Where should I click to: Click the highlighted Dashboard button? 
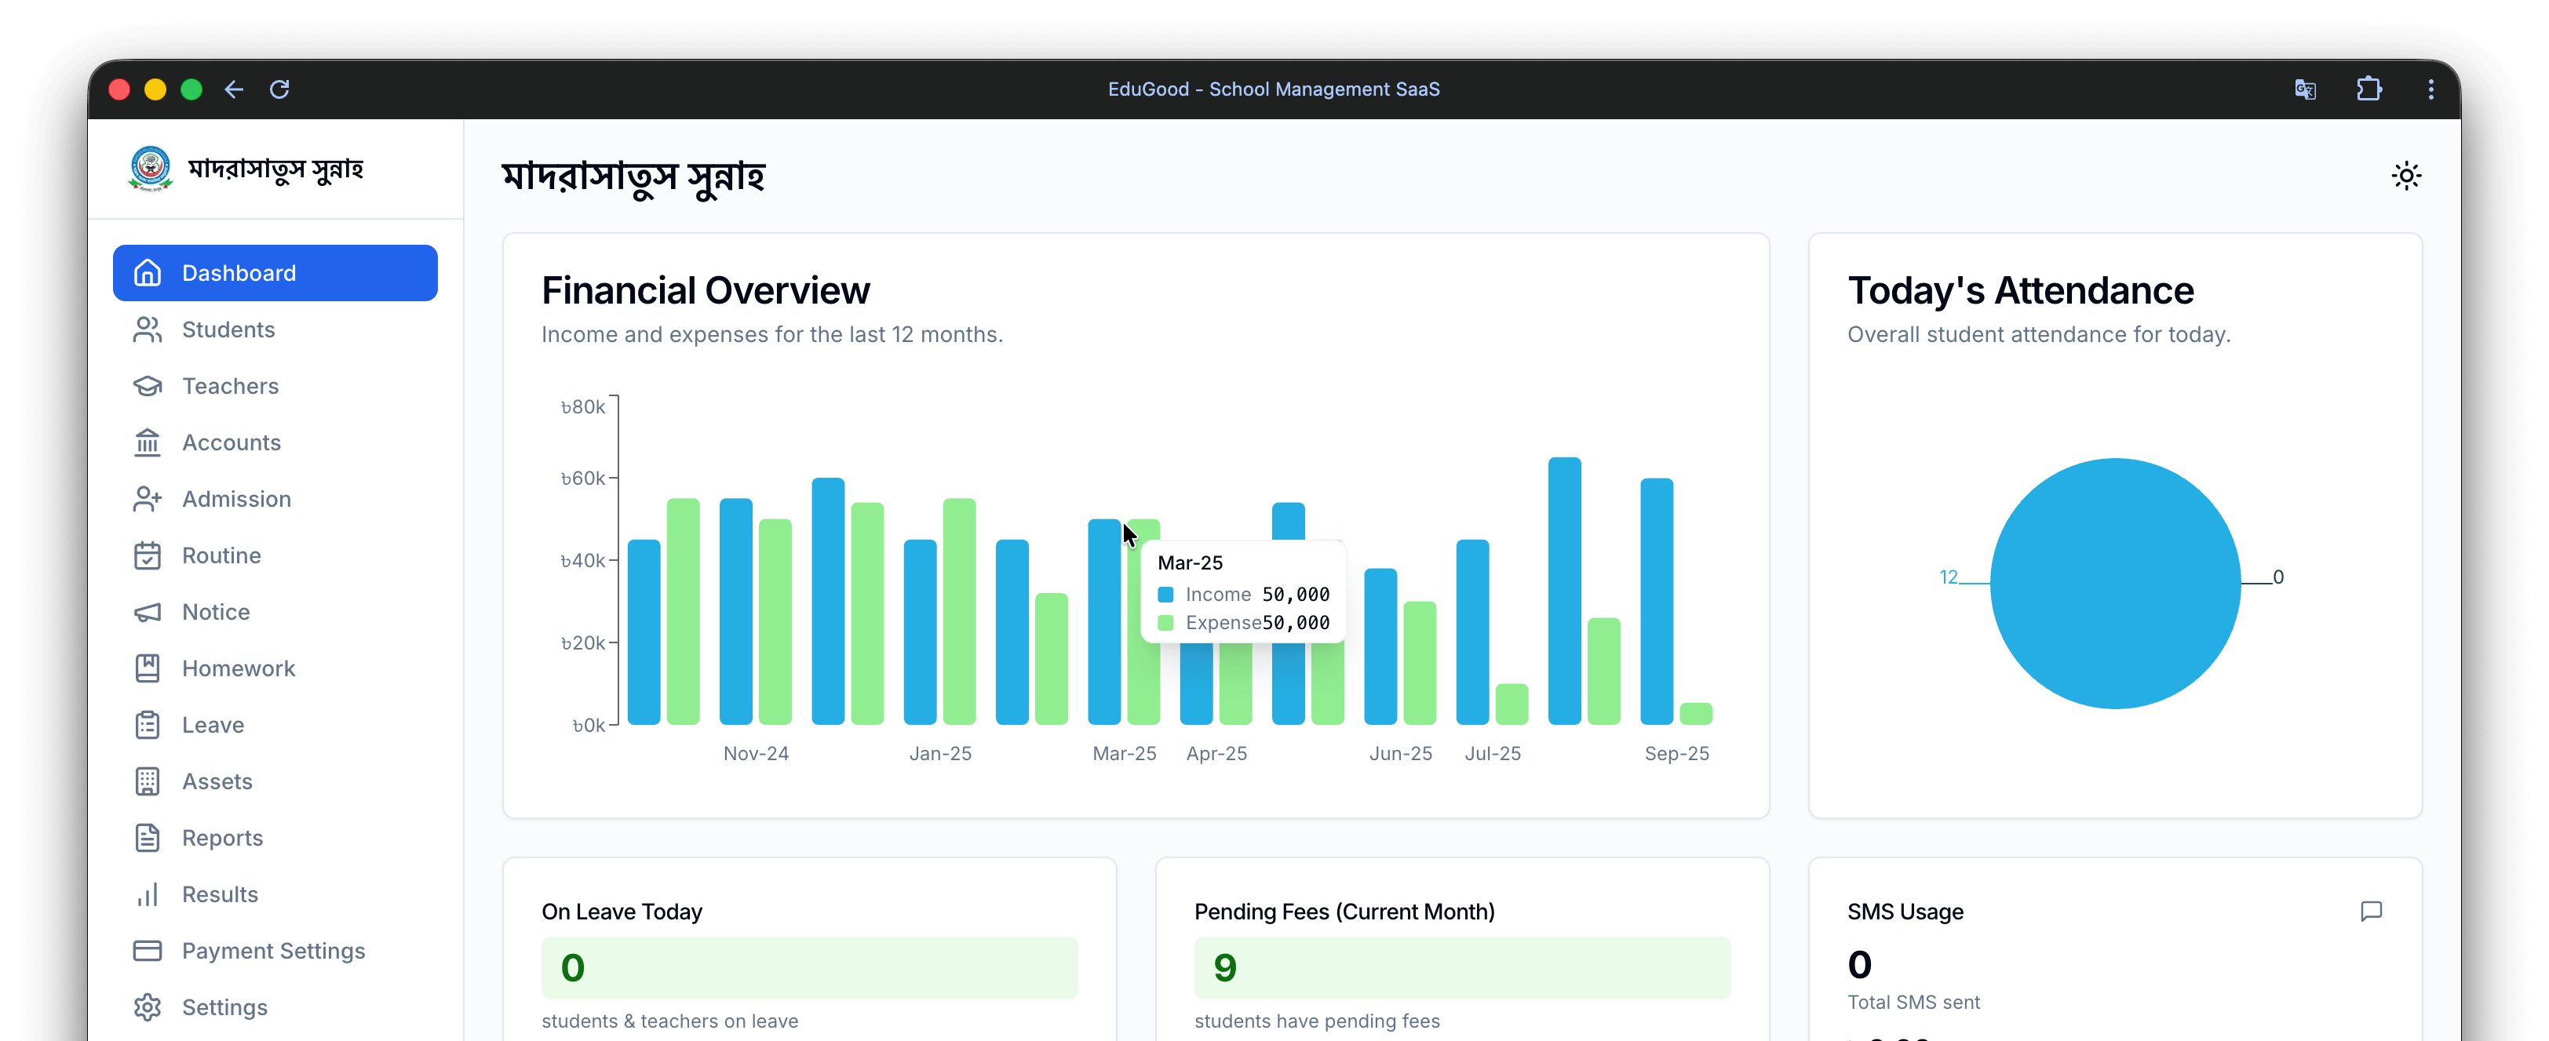tap(275, 273)
